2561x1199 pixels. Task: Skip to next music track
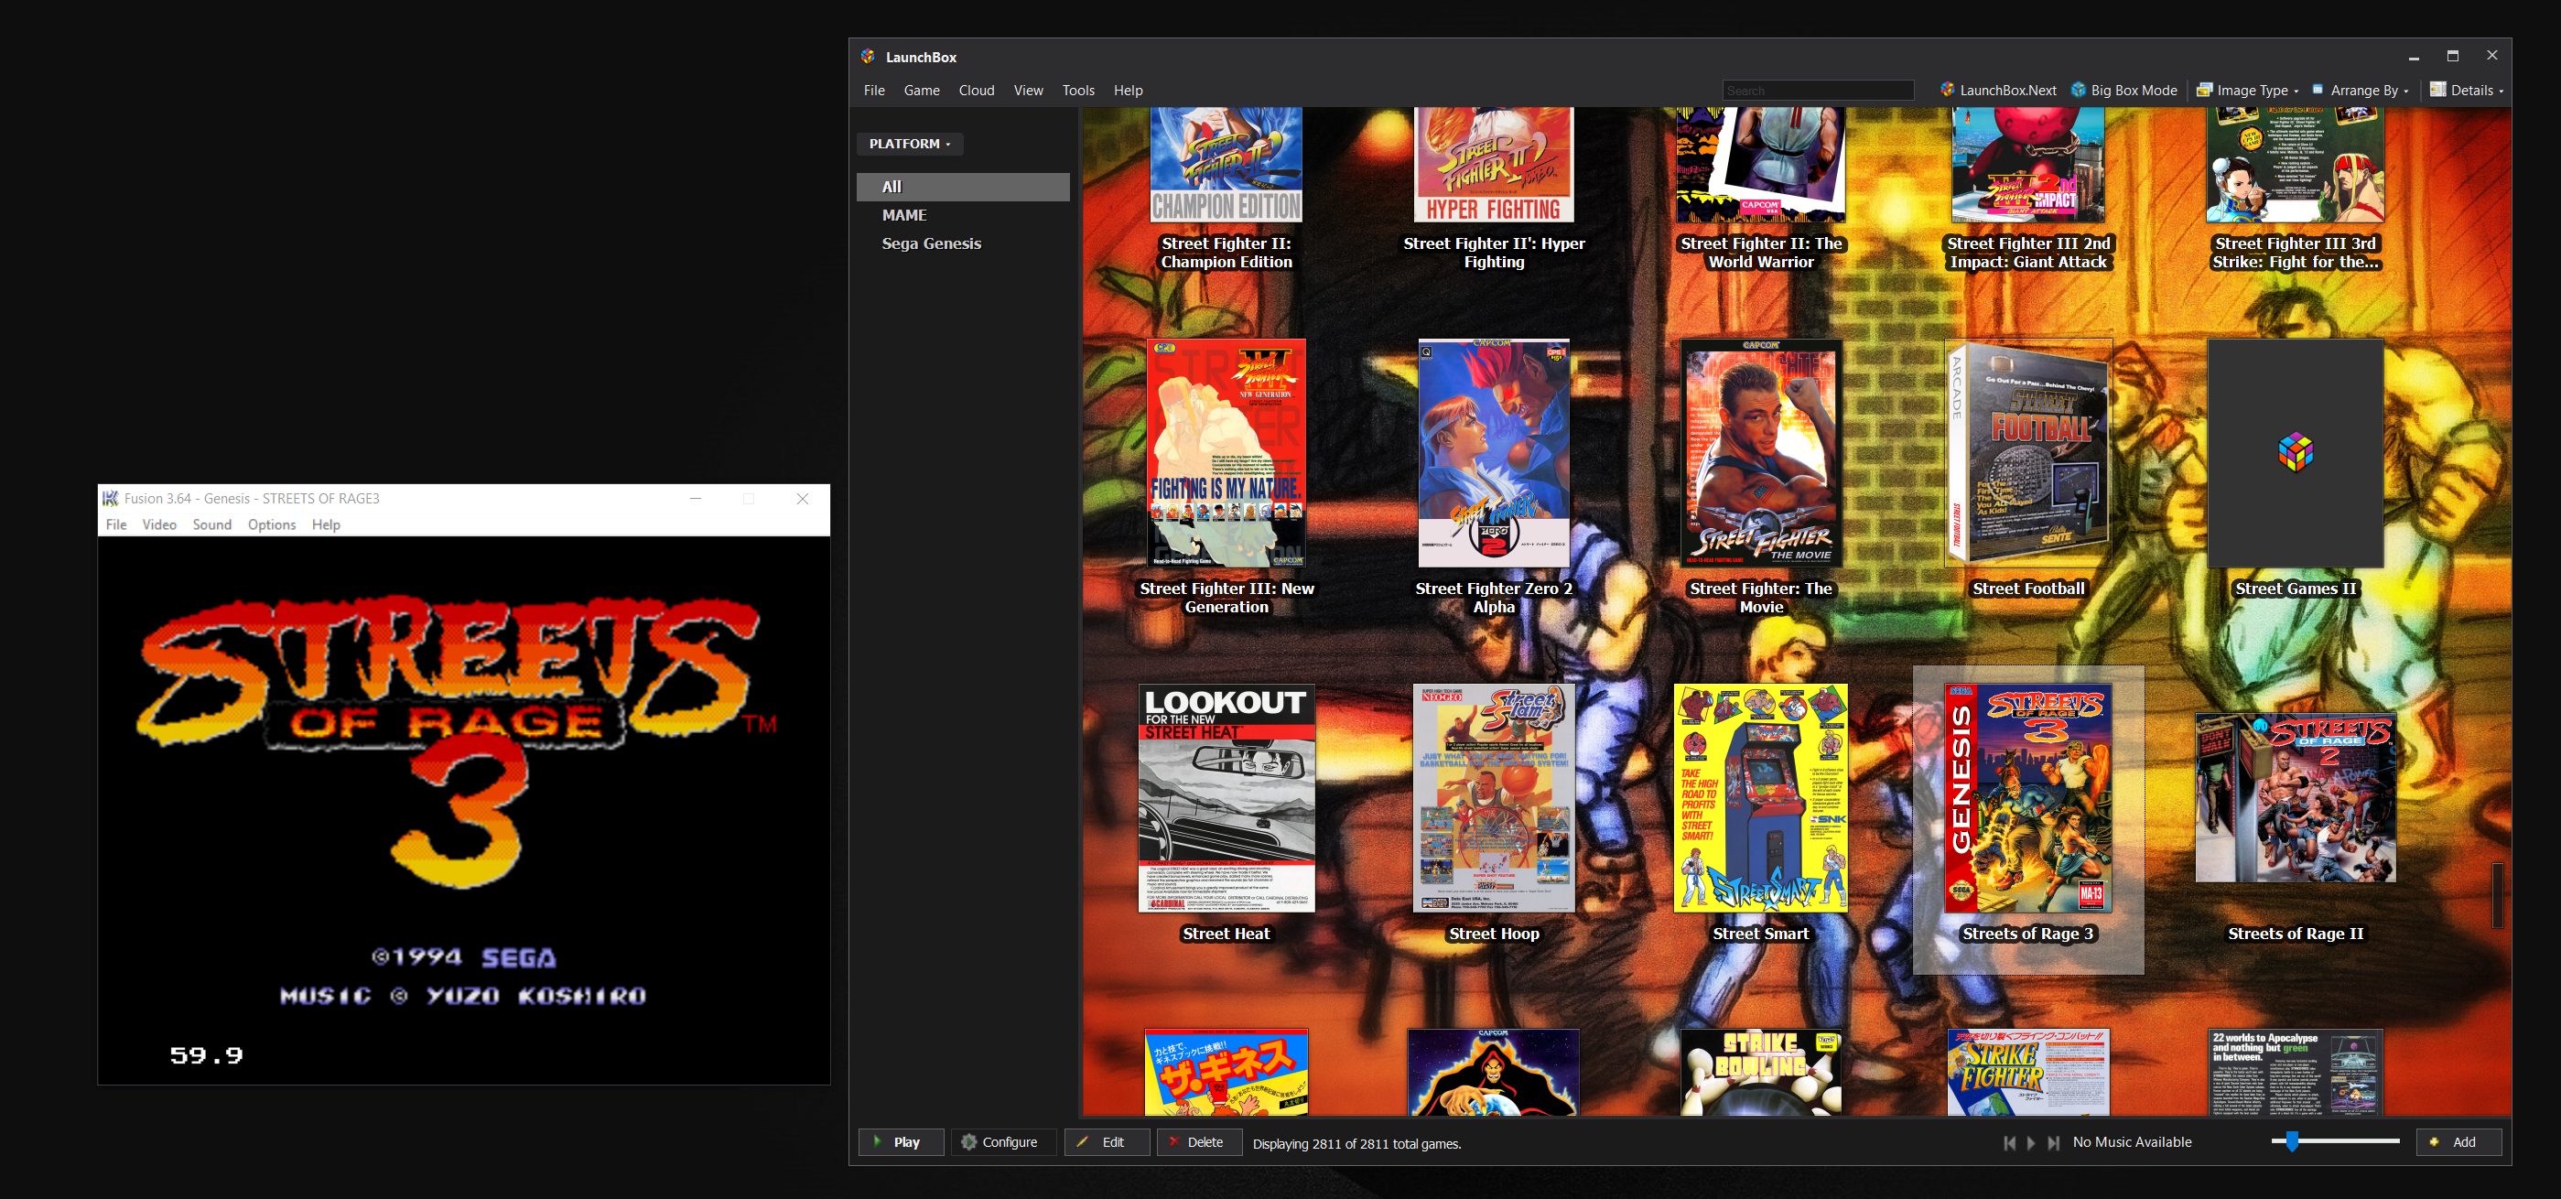(2053, 1142)
